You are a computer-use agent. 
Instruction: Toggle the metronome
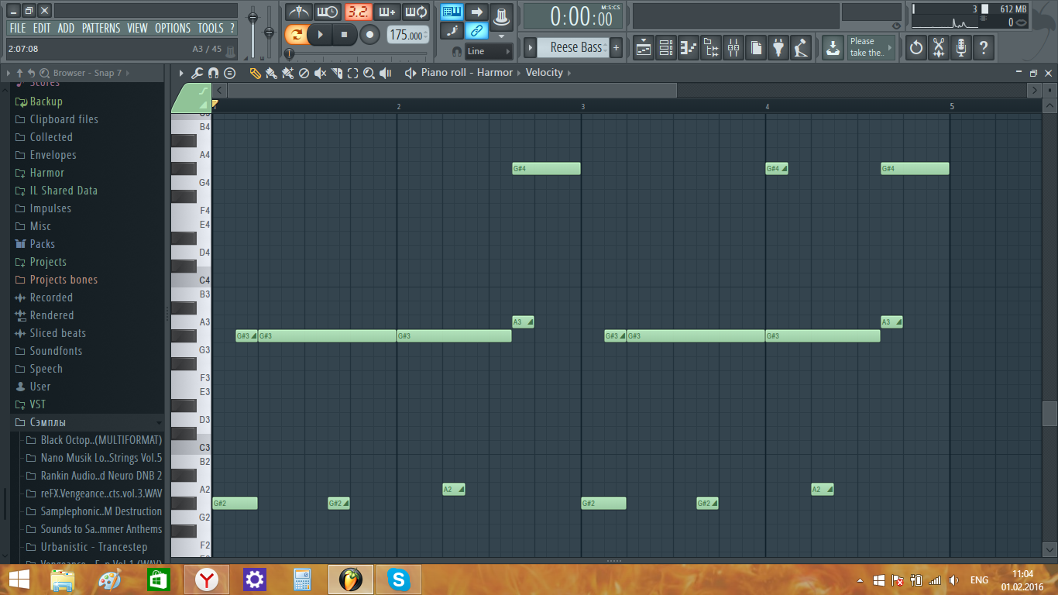(x=298, y=12)
